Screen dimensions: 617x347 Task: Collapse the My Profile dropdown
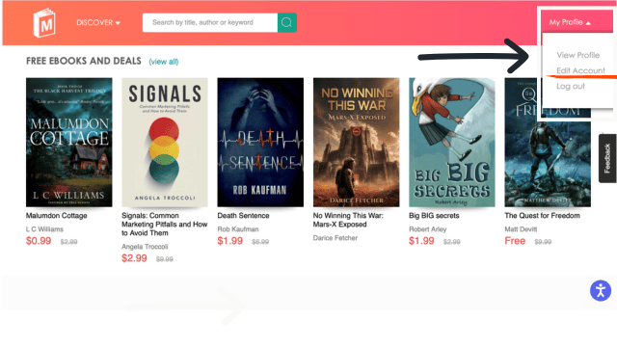click(570, 22)
